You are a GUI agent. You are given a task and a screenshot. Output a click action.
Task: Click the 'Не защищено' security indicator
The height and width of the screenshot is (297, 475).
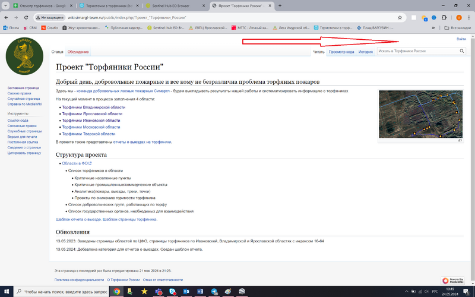coord(50,18)
